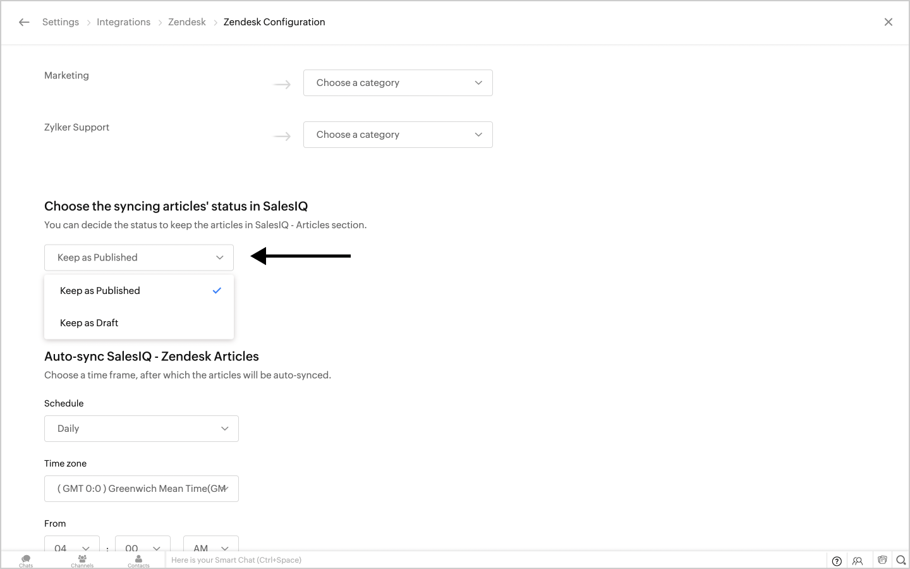Open the AM/PM dropdown
This screenshot has width=910, height=569.
point(211,544)
